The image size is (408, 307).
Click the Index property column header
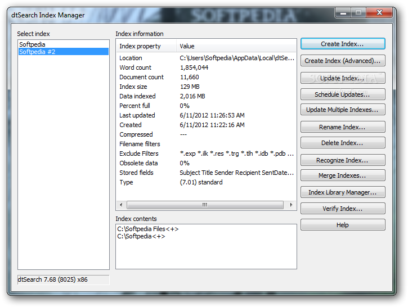pos(146,46)
